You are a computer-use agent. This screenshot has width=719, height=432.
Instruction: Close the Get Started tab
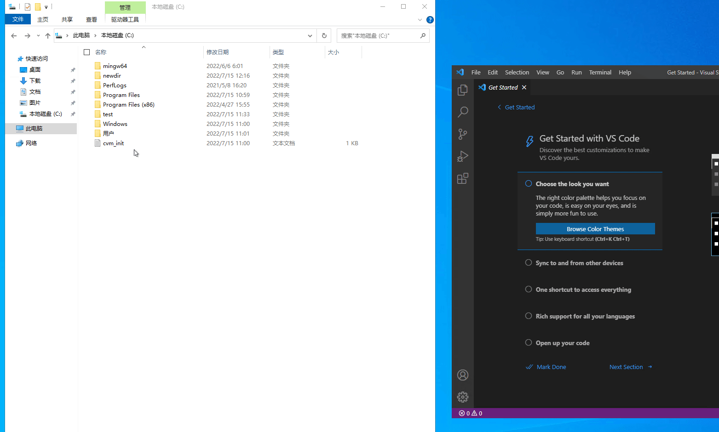524,87
